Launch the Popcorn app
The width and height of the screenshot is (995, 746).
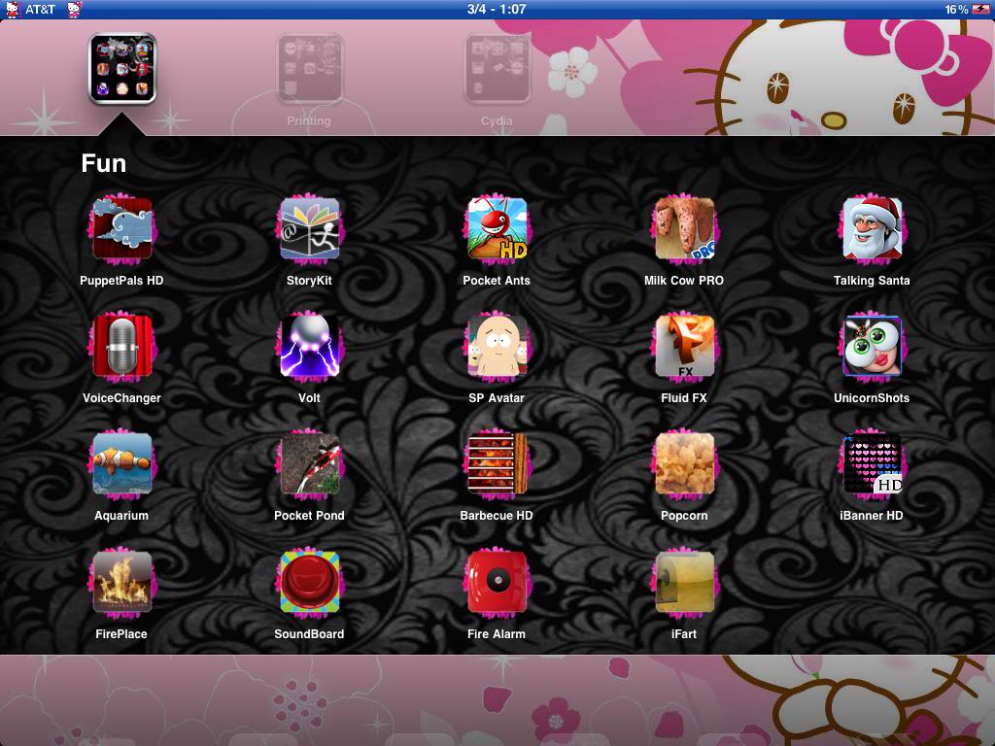point(684,464)
